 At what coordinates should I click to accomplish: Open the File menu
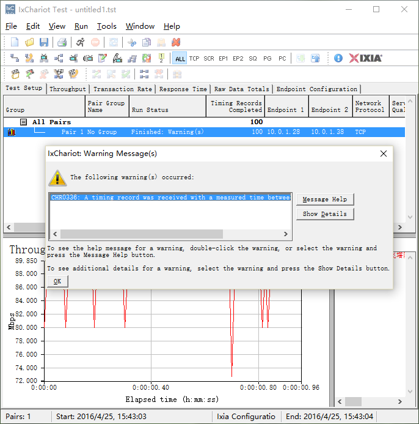tap(11, 26)
